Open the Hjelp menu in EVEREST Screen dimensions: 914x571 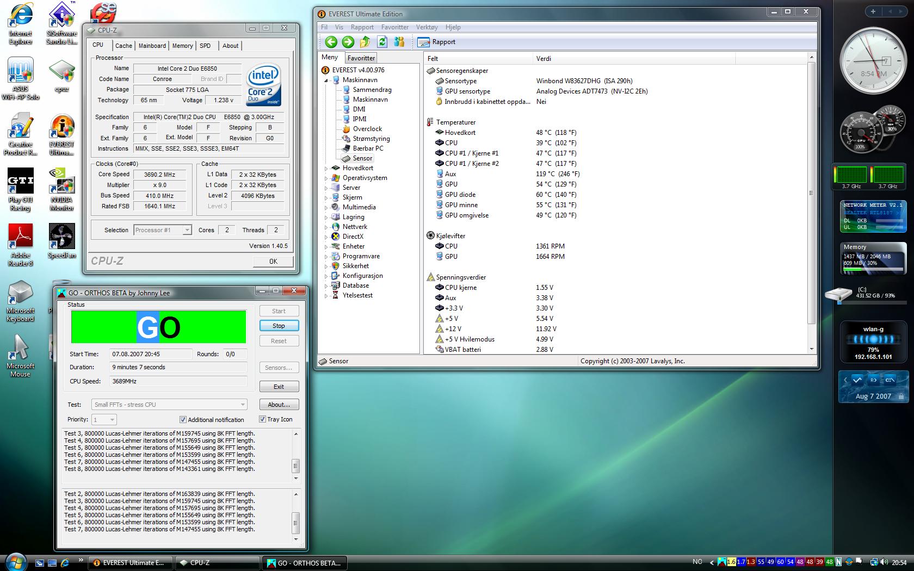click(453, 27)
